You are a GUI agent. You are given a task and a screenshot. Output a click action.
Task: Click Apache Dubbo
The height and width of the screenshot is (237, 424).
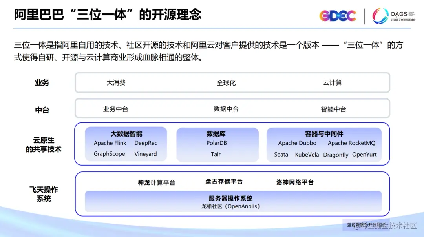click(x=297, y=143)
